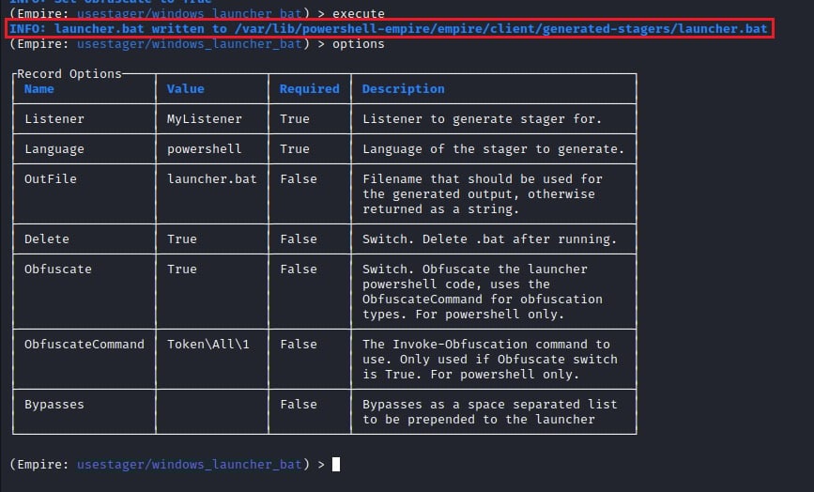
Task: Click the Name column header
Action: tap(38, 89)
